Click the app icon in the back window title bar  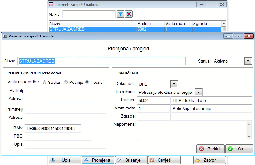51,5
